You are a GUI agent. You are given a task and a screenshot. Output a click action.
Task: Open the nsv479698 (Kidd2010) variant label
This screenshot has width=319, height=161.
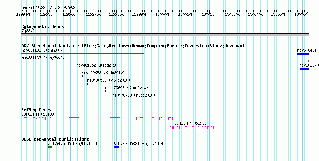(x=127, y=88)
